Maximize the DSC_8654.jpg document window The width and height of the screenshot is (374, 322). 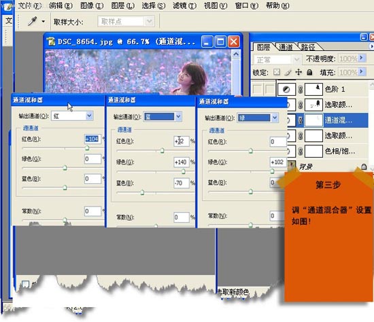tap(220, 41)
